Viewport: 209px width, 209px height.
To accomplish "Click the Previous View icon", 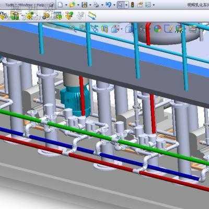I will [95, 28].
